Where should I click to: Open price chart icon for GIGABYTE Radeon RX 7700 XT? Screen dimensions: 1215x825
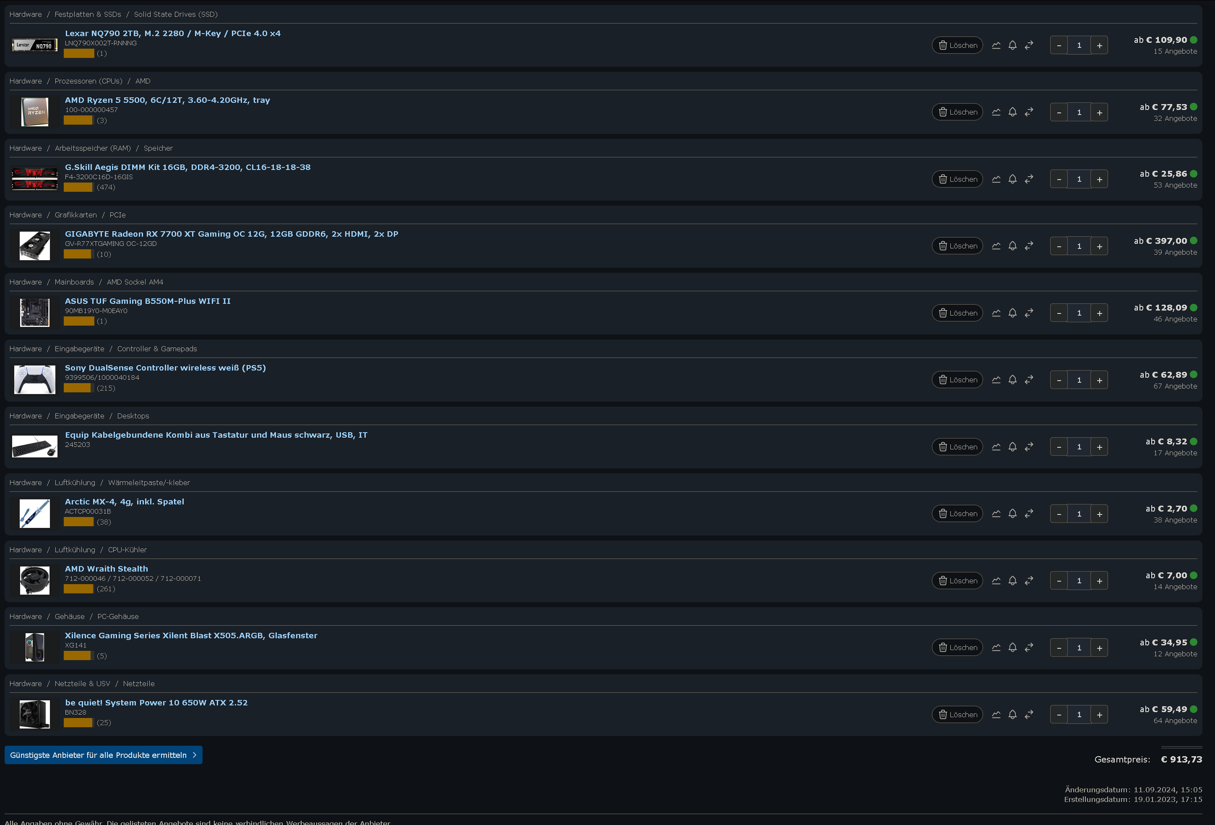[x=996, y=246]
